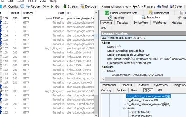The image size is (186, 117).
Task: Open the Raw response tab
Action: coord(134,90)
